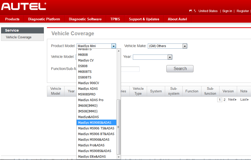The height and width of the screenshot is (160, 251).
Task: Open the Year dropdown
Action: coord(170,57)
